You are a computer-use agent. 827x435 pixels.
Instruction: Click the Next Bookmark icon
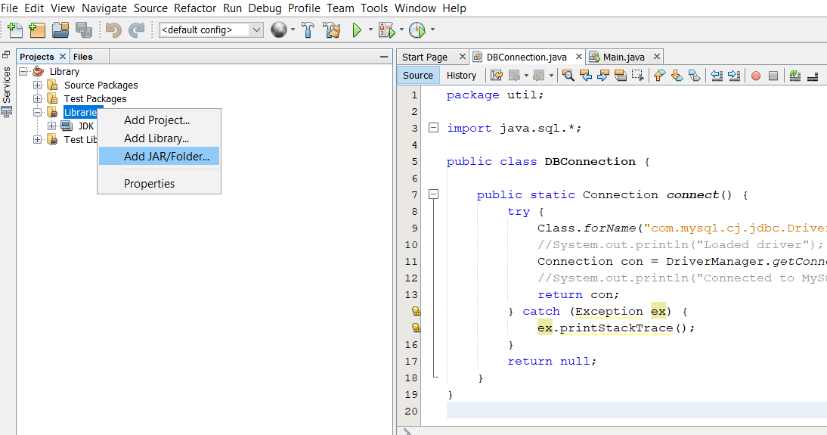pyautogui.click(x=677, y=76)
